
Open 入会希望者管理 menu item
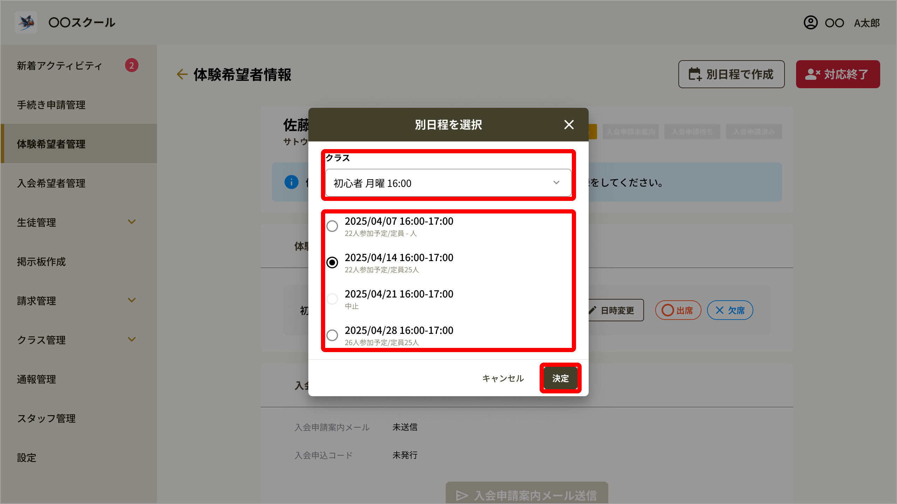[x=78, y=183]
